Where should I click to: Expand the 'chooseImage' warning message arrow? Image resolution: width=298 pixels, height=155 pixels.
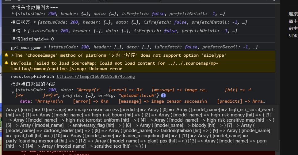tap(13, 55)
